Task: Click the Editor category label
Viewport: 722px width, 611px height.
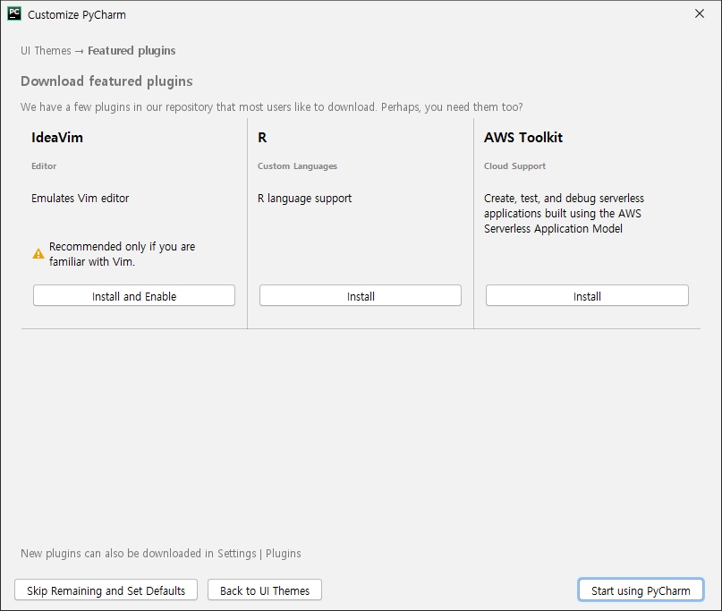Action: click(x=44, y=166)
